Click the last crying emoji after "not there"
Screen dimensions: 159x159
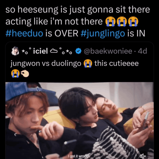pyautogui.click(x=133, y=21)
